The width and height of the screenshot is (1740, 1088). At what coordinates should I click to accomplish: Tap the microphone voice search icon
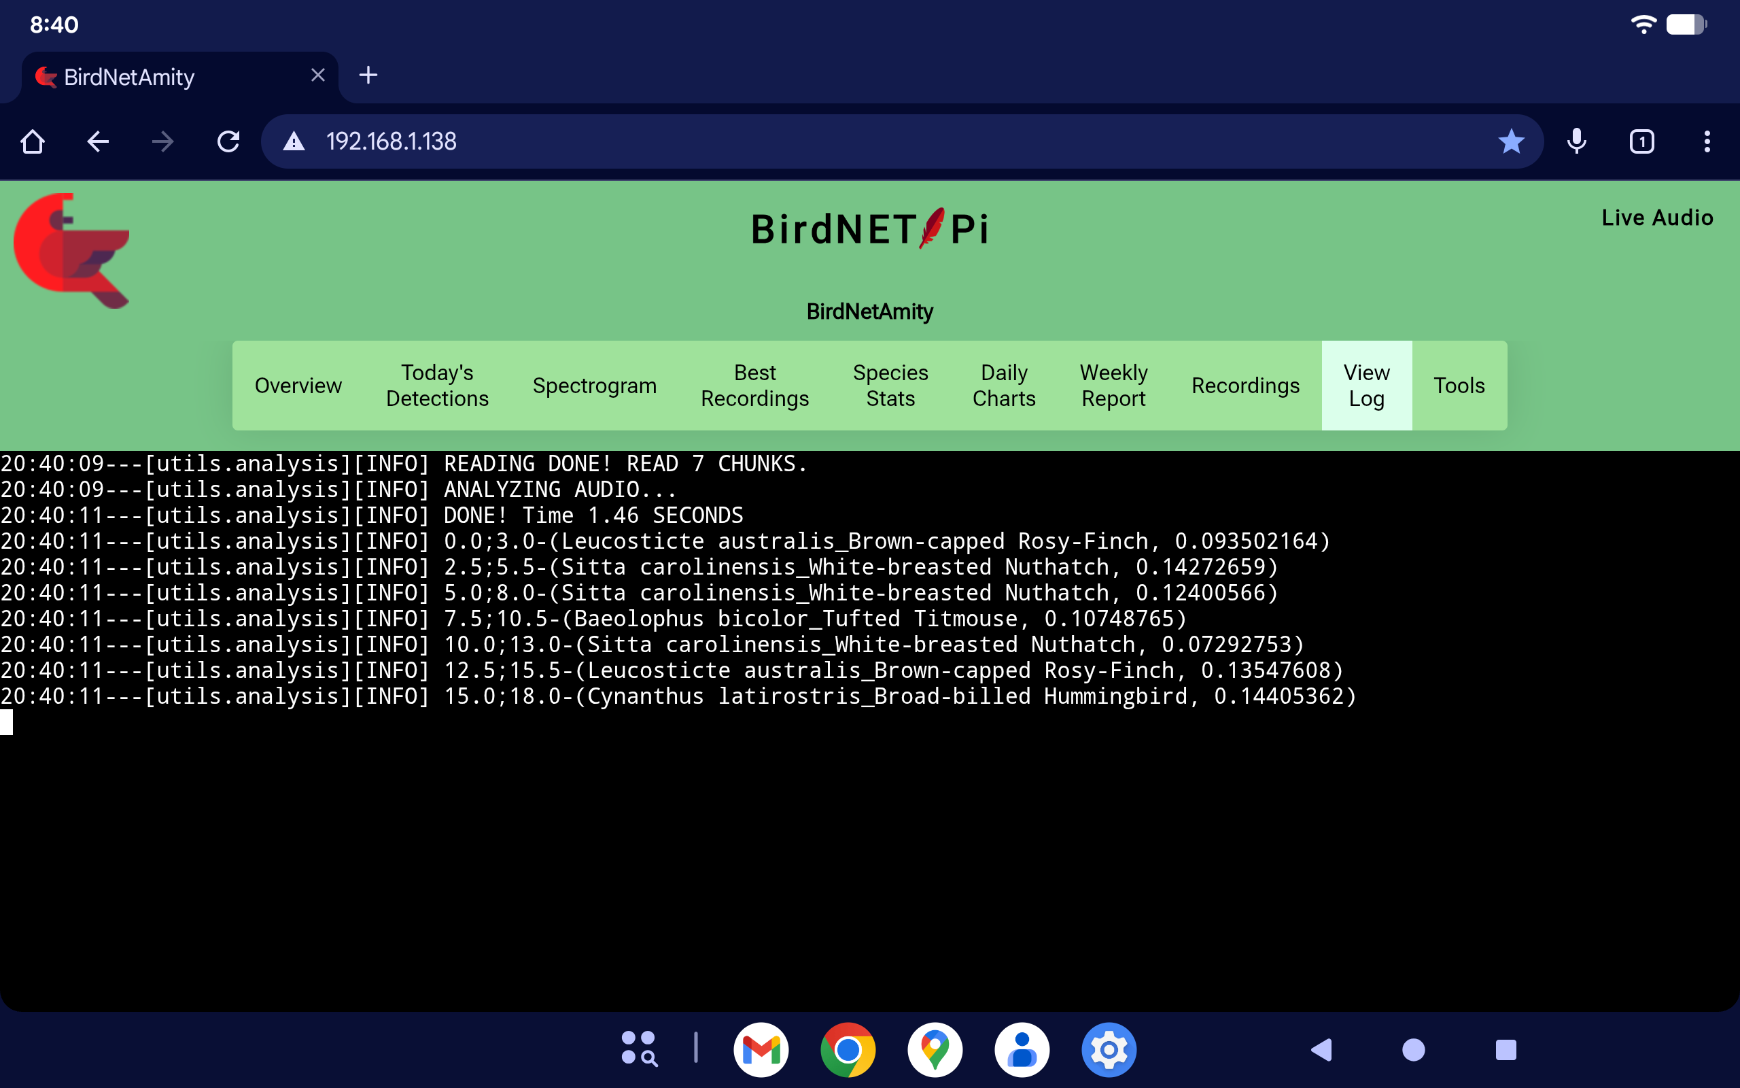pyautogui.click(x=1576, y=141)
